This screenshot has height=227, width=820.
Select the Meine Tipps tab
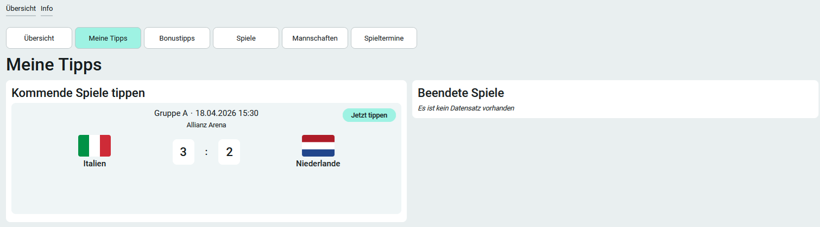[x=108, y=38]
